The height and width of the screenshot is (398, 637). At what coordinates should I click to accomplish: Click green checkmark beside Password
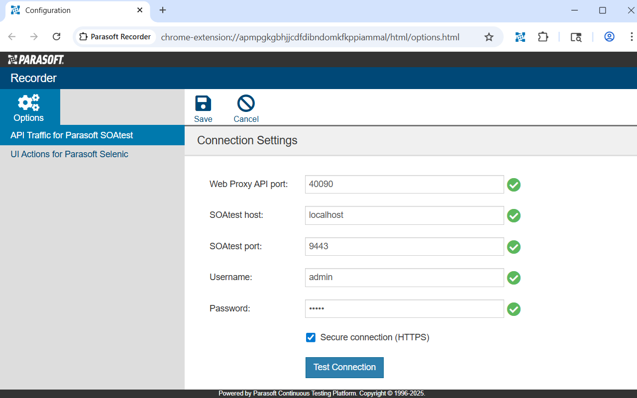coord(514,309)
